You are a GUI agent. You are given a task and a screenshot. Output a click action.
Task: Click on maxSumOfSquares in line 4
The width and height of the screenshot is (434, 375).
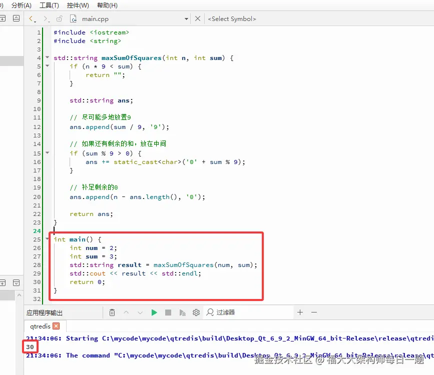[132, 58]
